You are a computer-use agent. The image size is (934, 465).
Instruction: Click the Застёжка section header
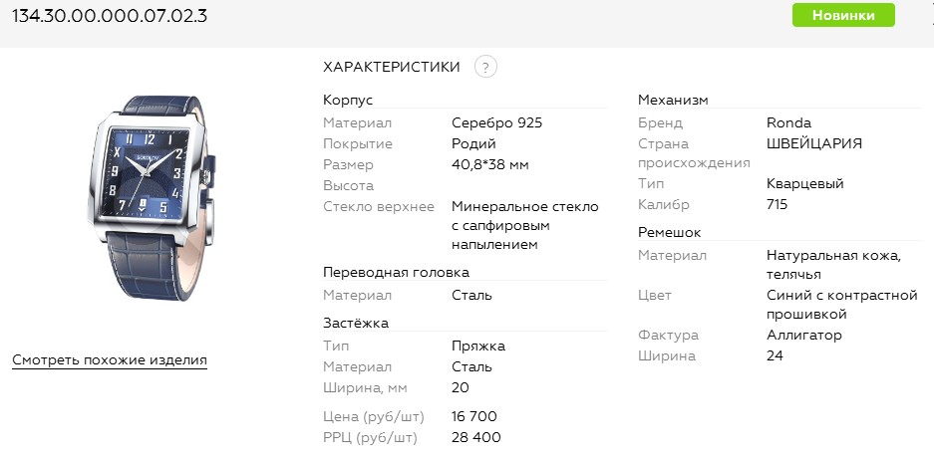click(356, 323)
